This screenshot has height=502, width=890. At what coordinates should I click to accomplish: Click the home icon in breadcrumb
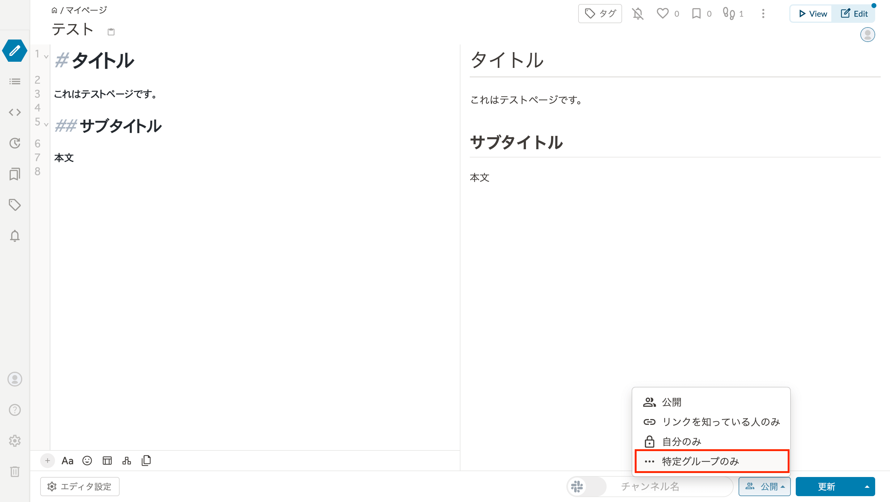(x=54, y=10)
